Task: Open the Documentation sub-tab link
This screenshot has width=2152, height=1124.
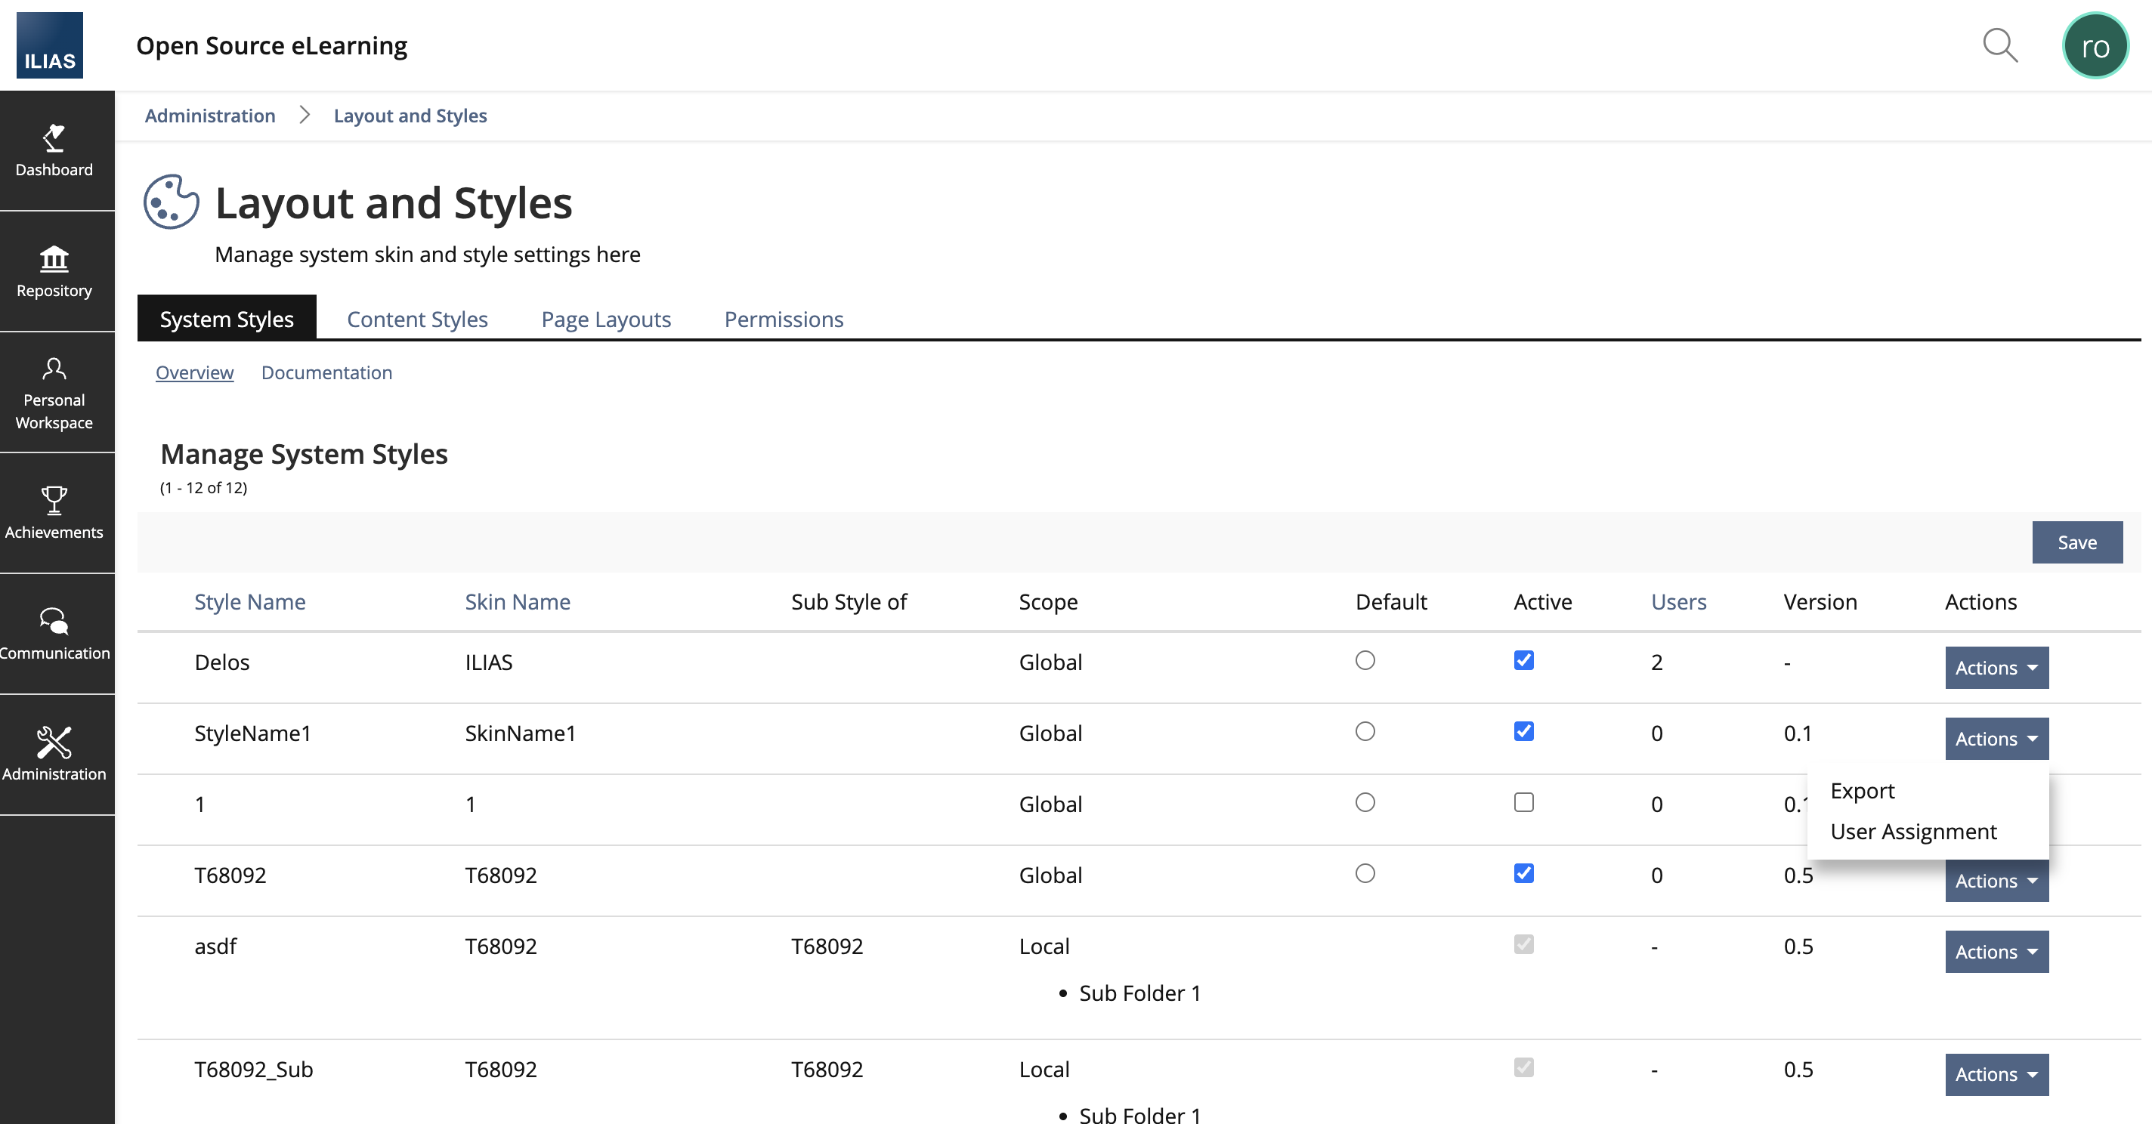Action: 326,372
